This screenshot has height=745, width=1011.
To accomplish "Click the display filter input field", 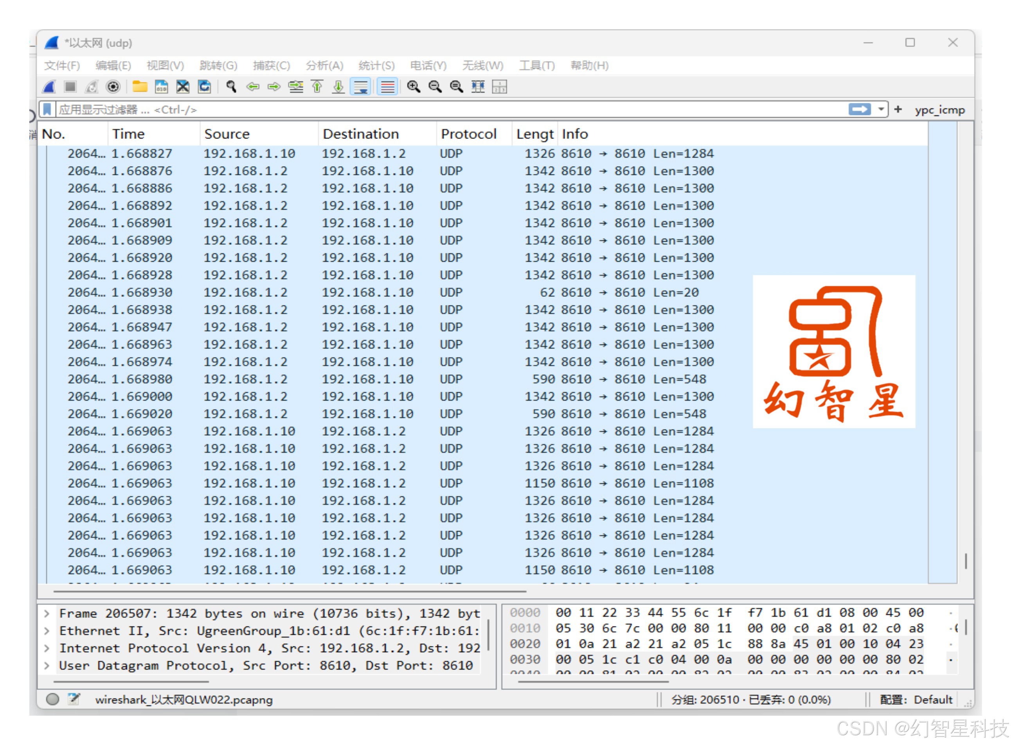I will point(451,110).
